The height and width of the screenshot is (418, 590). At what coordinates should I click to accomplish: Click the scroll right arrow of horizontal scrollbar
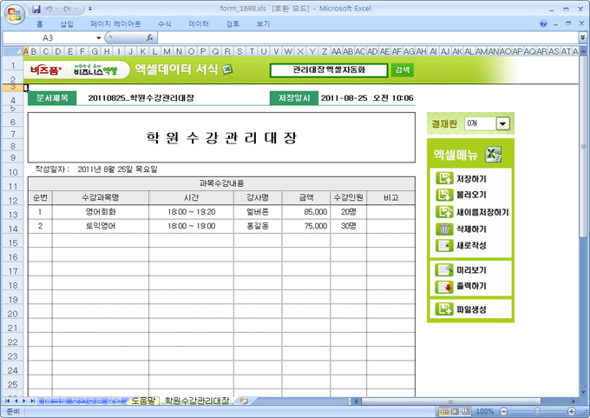574,401
